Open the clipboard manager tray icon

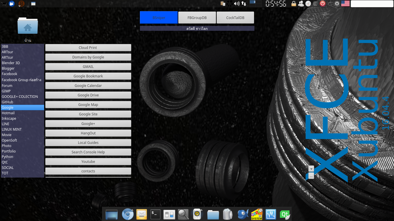(x=223, y=3)
